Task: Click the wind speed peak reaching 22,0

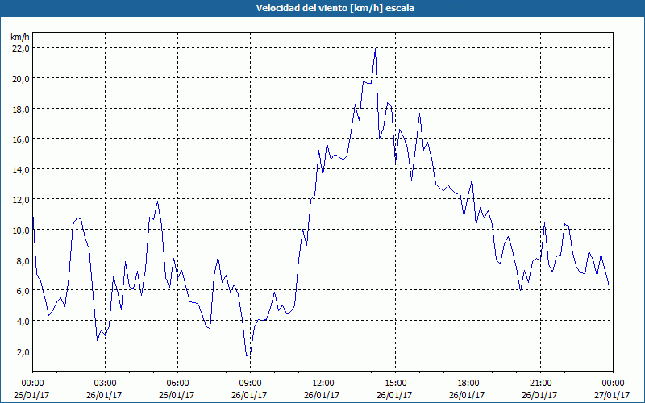Action: click(376, 48)
